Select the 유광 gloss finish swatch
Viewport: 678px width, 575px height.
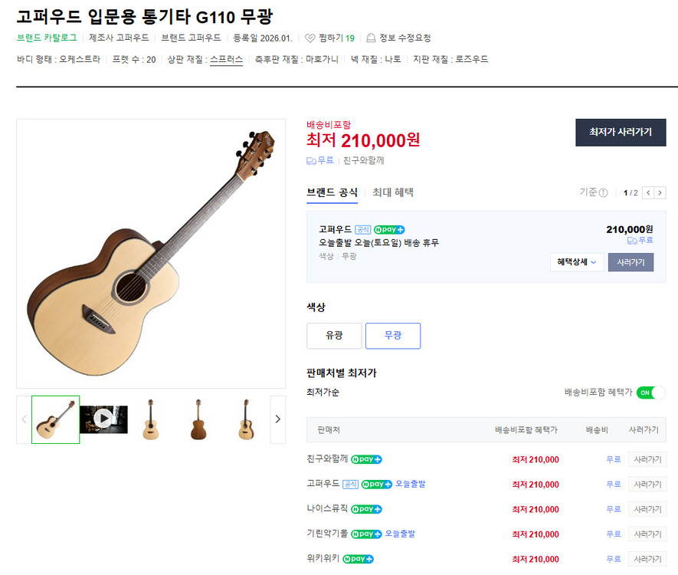click(334, 336)
